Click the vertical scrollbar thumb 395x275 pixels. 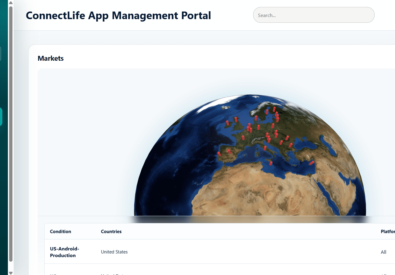11,134
